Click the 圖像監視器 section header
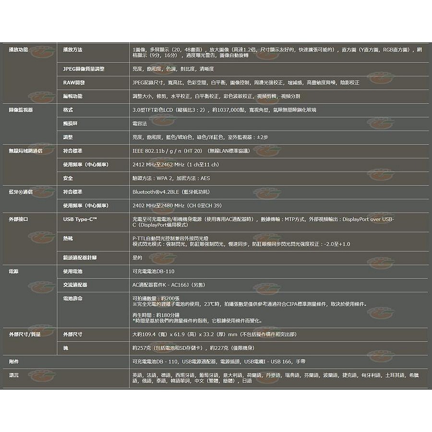The width and height of the screenshot is (432, 432). [x=21, y=110]
